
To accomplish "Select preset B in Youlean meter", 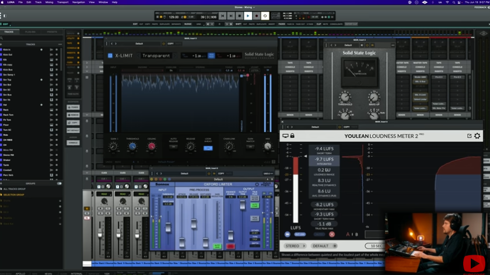I will [356, 234].
